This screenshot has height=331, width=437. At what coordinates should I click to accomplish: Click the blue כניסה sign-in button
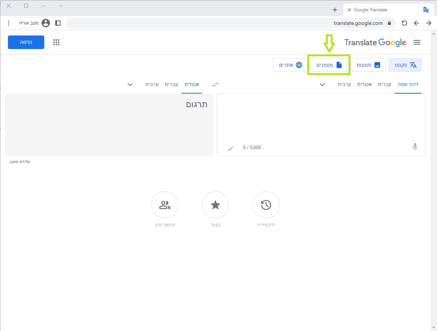[x=26, y=42]
